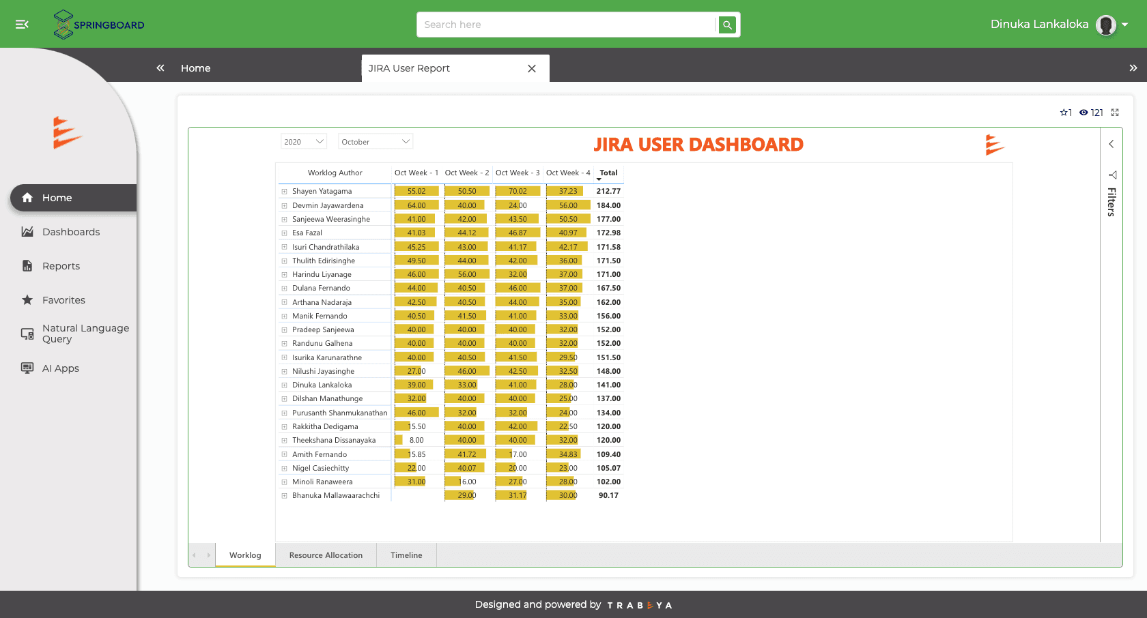Open the October month dropdown
The height and width of the screenshot is (618, 1147).
(376, 142)
